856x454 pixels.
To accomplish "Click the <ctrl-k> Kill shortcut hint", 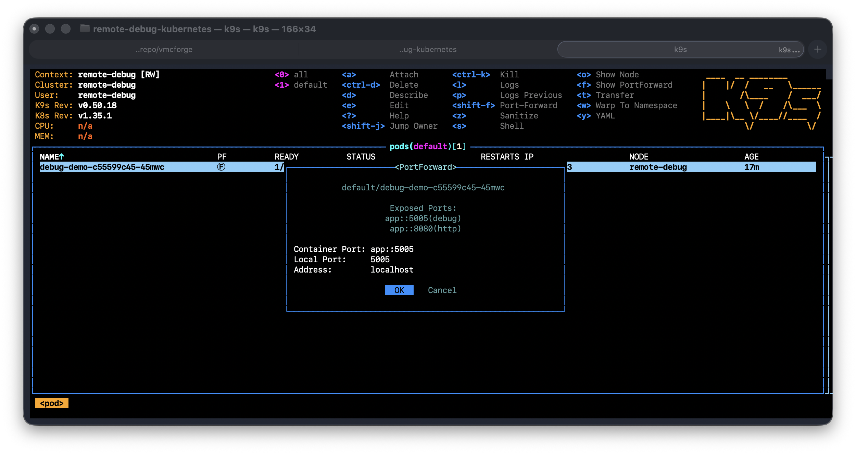I will (486, 74).
